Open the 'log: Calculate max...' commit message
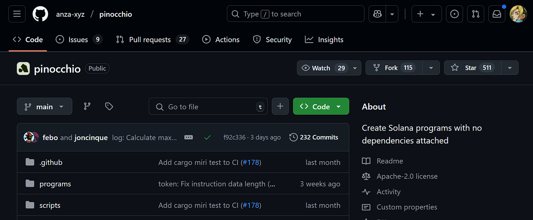This screenshot has height=220, width=533. point(145,137)
